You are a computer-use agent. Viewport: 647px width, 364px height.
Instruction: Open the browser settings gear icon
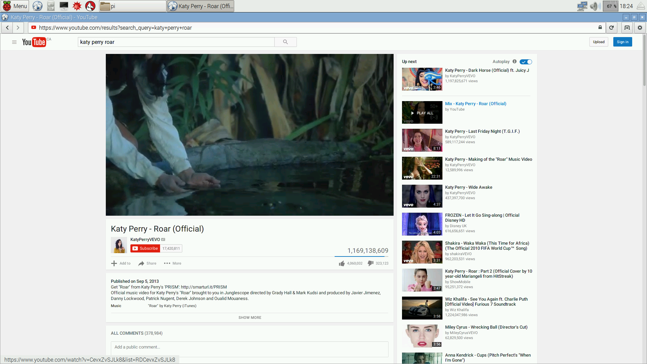tap(640, 28)
